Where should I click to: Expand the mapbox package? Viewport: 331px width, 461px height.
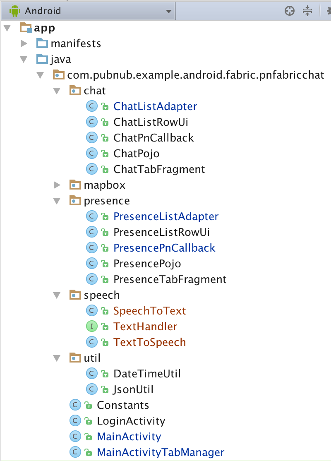pyautogui.click(x=57, y=185)
